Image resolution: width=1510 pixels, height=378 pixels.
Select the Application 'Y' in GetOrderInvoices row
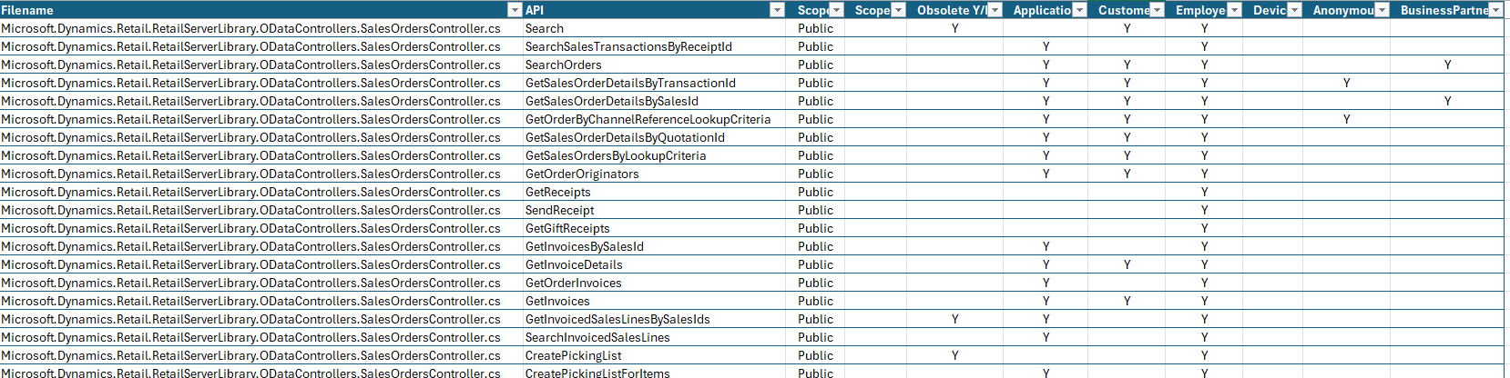(1046, 283)
